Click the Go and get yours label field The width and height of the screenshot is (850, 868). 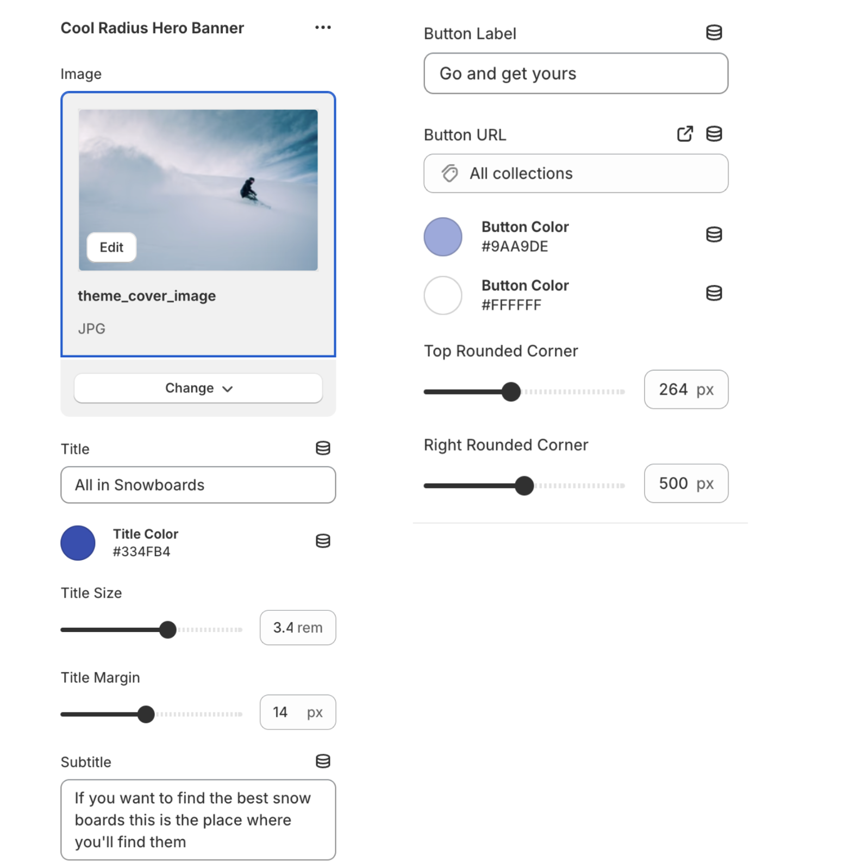[576, 73]
